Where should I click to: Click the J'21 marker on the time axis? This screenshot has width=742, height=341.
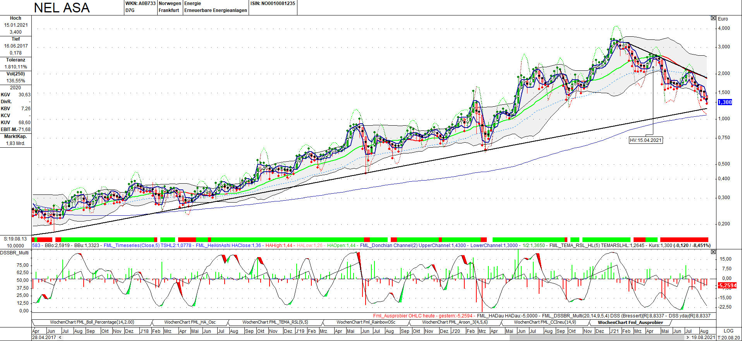pyautogui.click(x=614, y=331)
